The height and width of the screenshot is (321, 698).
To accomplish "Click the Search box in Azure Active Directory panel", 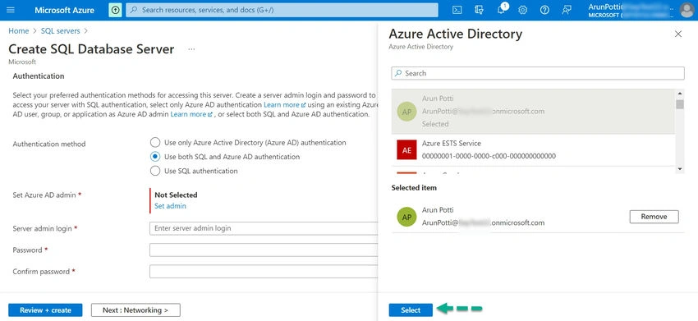I will (538, 73).
